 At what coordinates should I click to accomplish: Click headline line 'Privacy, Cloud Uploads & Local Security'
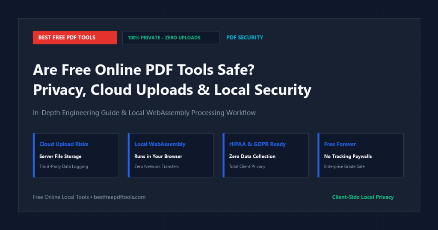point(172,90)
